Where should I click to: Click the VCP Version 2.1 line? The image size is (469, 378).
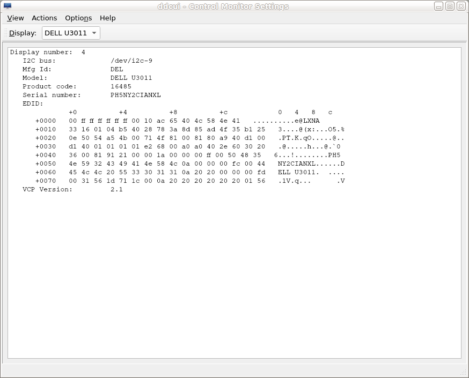pyautogui.click(x=72, y=189)
